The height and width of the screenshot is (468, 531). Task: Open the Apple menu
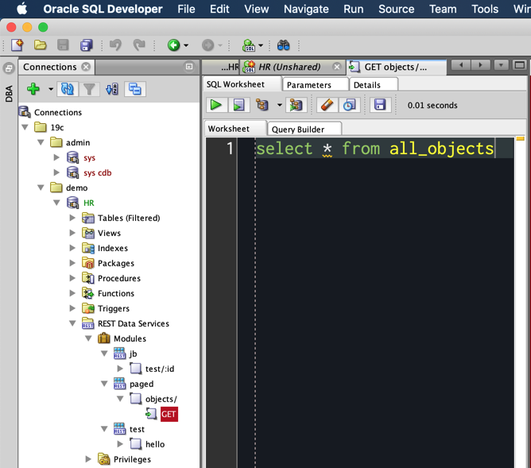[x=22, y=9]
